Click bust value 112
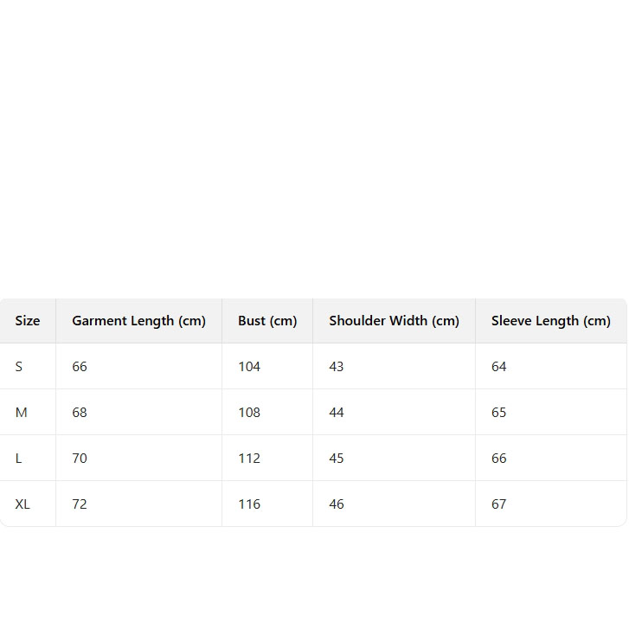This screenshot has width=629, height=629. pos(249,459)
